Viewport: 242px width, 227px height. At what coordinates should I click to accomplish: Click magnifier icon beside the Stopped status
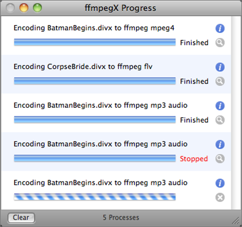pos(220,159)
